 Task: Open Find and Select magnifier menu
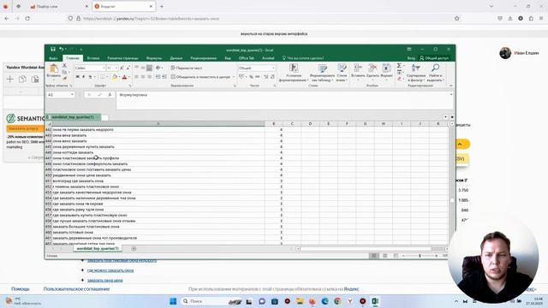(x=436, y=73)
